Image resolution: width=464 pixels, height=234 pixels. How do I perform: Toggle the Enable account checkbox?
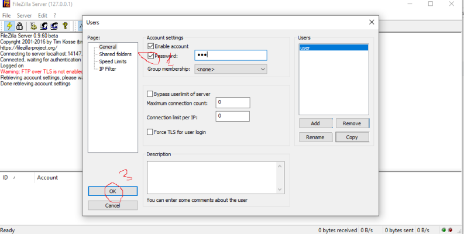tap(150, 46)
